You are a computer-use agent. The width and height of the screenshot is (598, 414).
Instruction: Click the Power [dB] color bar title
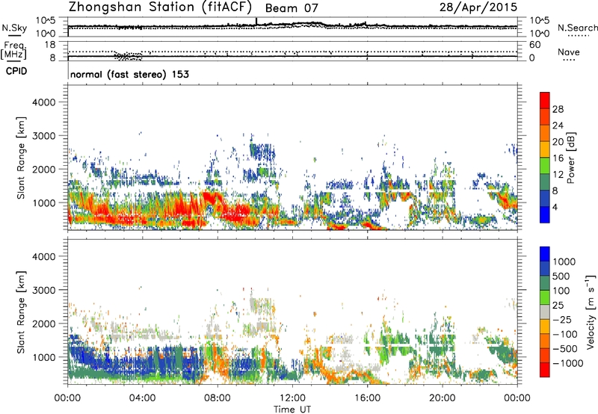[570, 158]
